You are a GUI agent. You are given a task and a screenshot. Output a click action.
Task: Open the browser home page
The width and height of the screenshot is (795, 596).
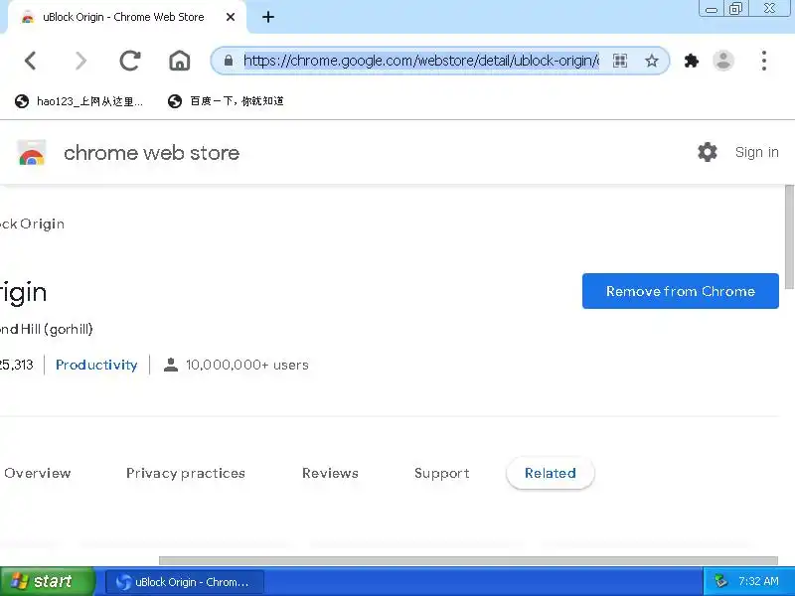(x=180, y=61)
